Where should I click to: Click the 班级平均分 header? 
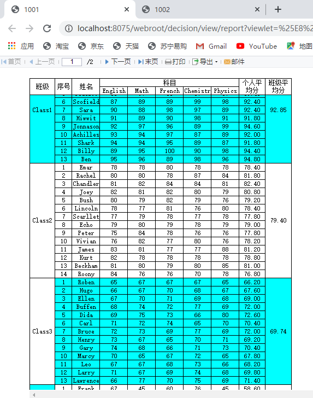coord(278,87)
